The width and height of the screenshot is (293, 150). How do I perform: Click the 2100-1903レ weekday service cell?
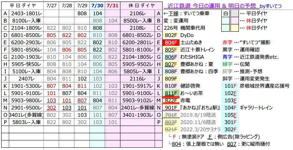[x=26, y=57]
